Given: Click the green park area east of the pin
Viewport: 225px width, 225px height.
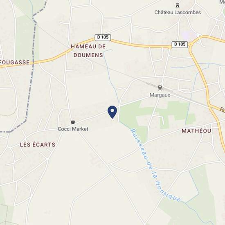Looking at the screenshot, I should (x=129, y=113).
